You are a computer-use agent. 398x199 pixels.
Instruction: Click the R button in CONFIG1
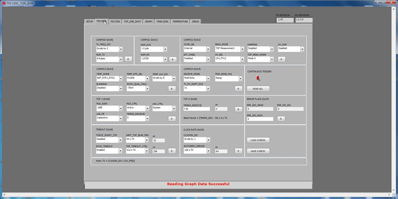point(172,59)
